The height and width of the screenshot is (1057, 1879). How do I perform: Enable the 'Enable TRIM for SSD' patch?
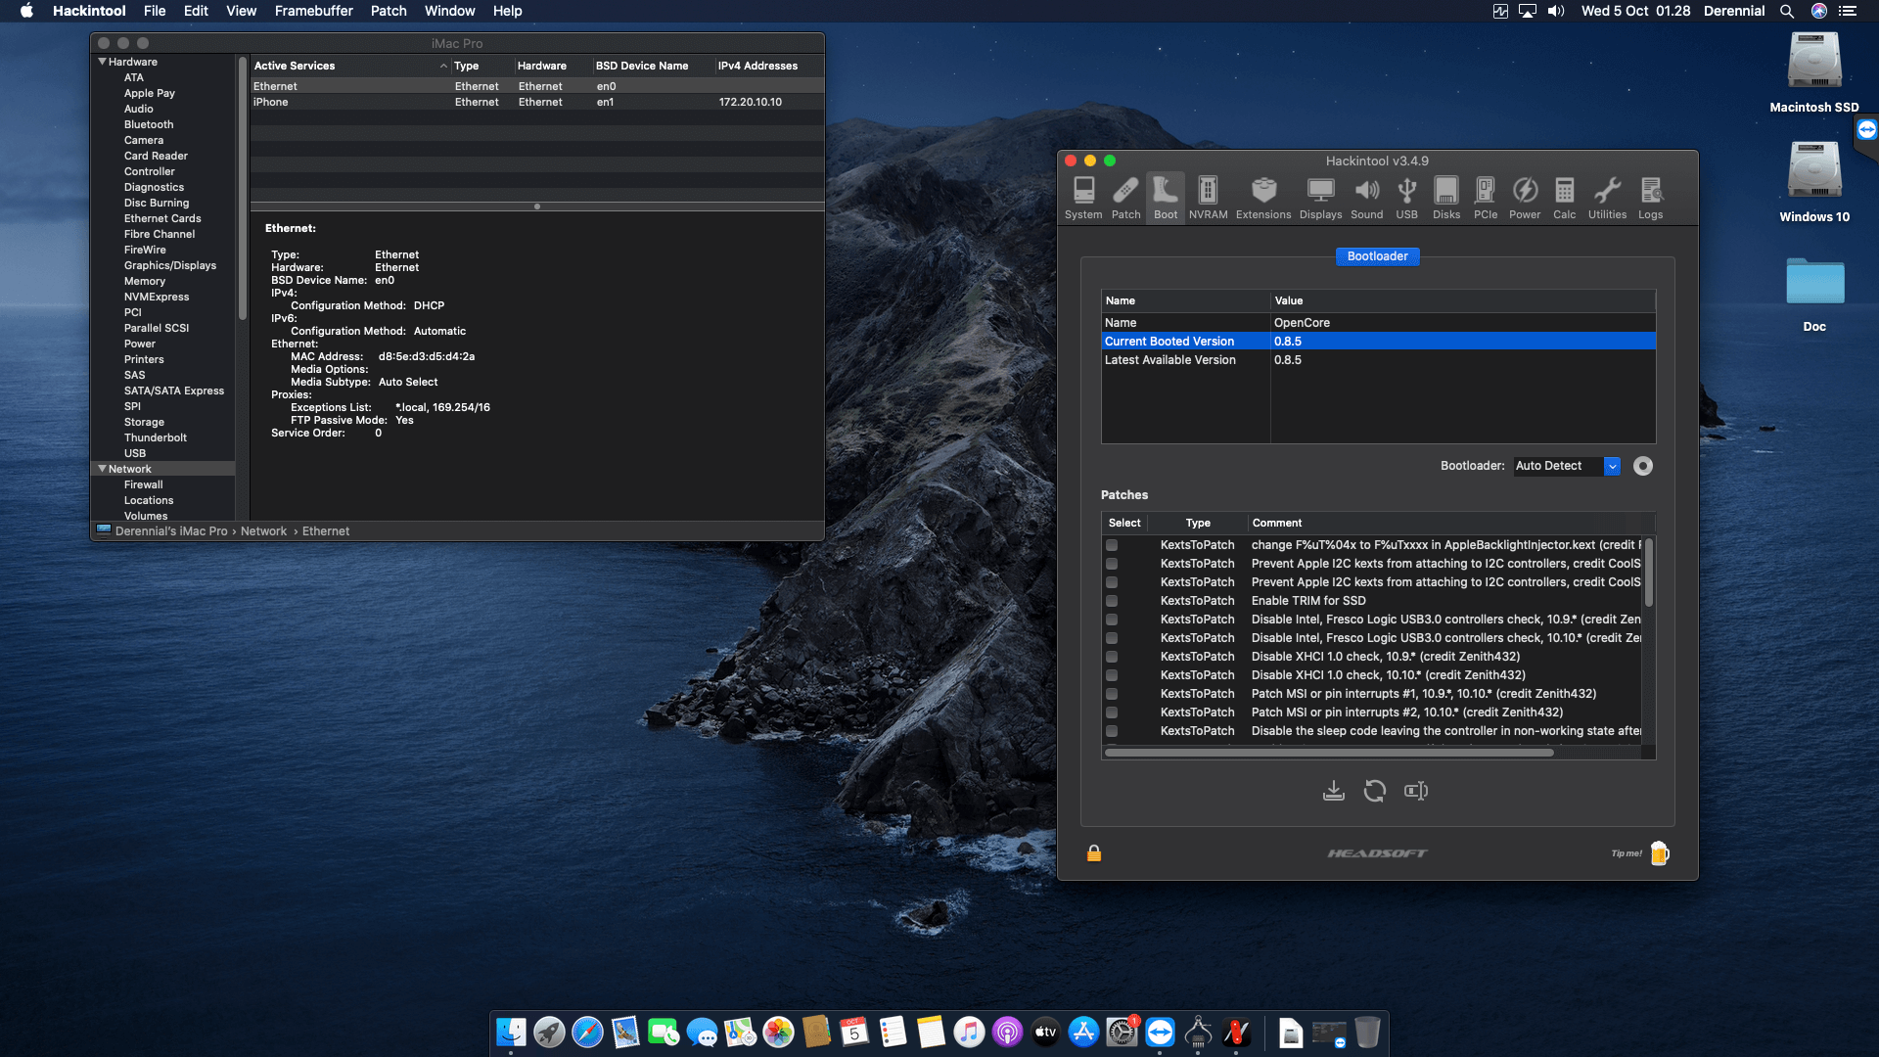pyautogui.click(x=1112, y=601)
